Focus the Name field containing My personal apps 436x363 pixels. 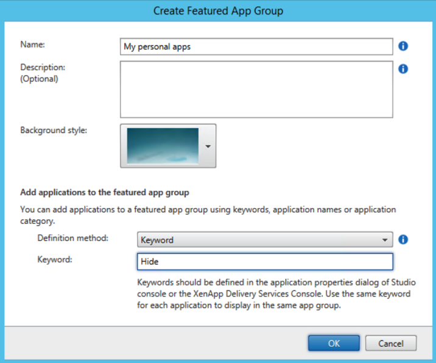click(256, 46)
